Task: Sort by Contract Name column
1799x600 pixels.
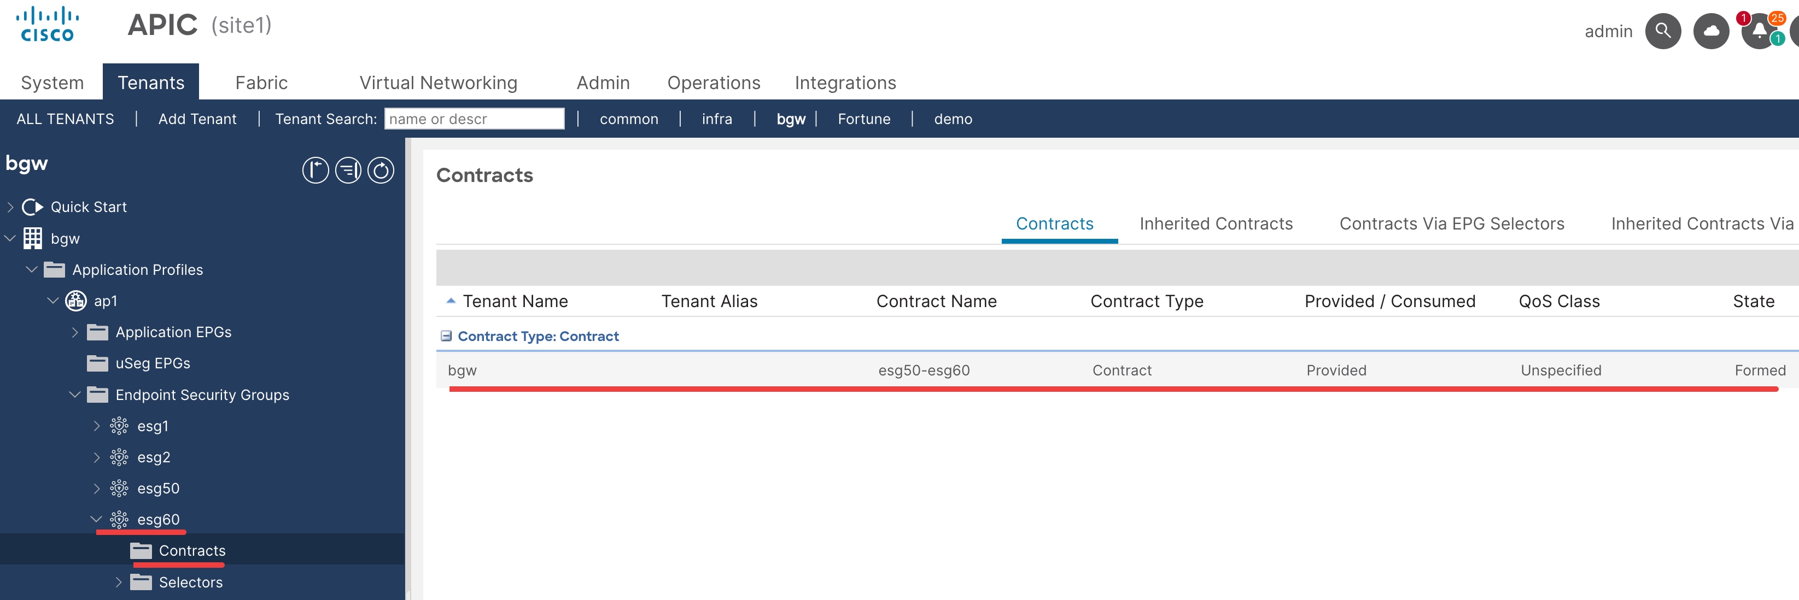Action: 936,302
